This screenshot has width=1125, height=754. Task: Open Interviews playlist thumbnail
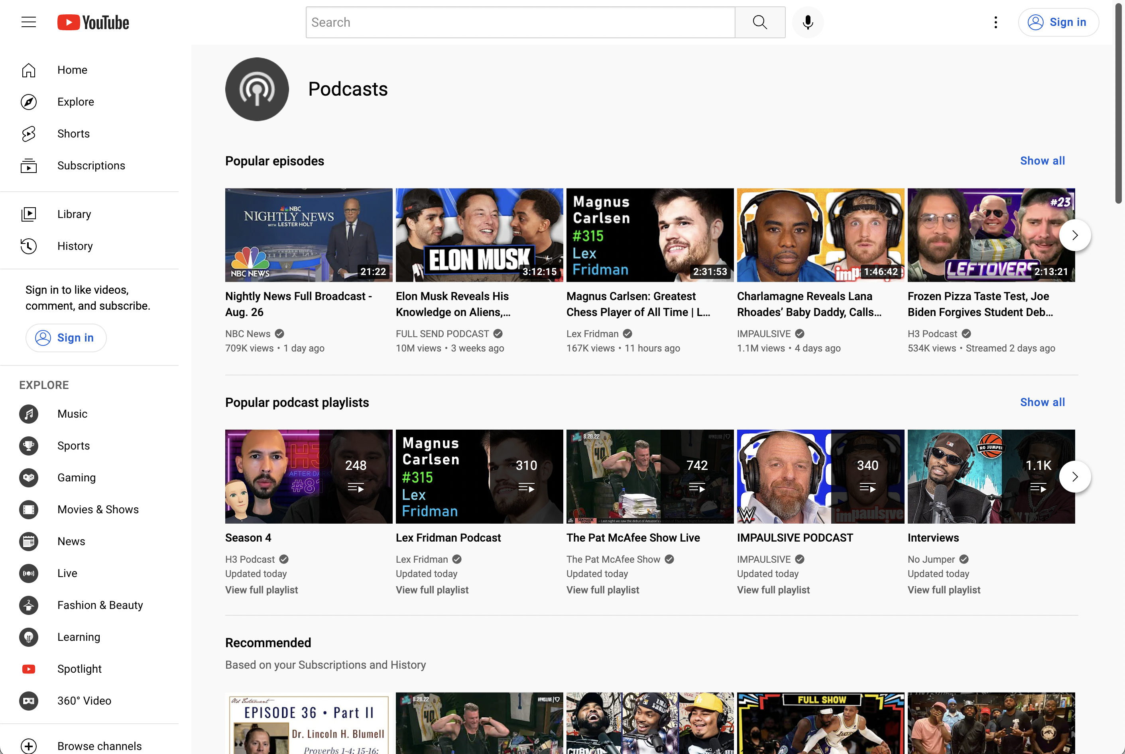[x=991, y=477]
